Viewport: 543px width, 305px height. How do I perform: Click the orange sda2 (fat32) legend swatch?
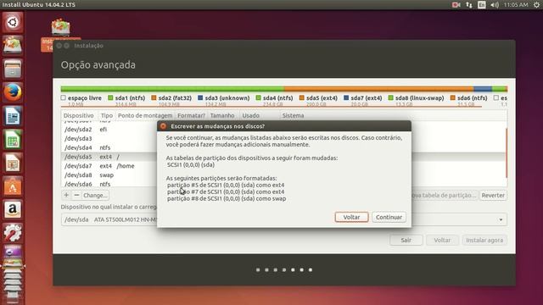pos(154,98)
